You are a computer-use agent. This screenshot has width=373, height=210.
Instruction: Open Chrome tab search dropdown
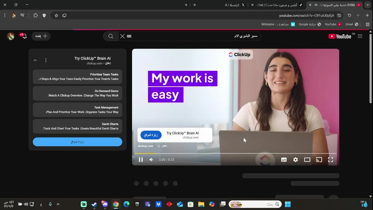[x=368, y=5]
